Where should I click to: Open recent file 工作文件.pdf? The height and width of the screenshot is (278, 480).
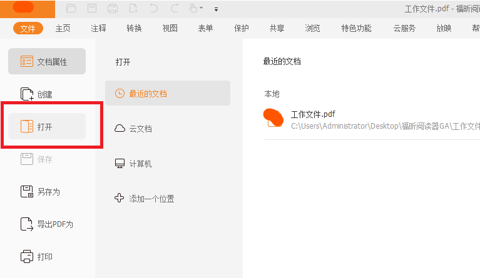click(313, 115)
